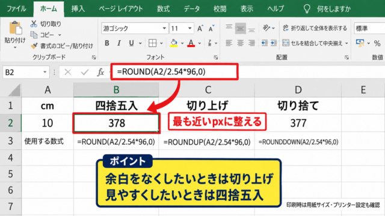Click the Copy icon
The width and height of the screenshot is (385, 216).
(x=34, y=35)
